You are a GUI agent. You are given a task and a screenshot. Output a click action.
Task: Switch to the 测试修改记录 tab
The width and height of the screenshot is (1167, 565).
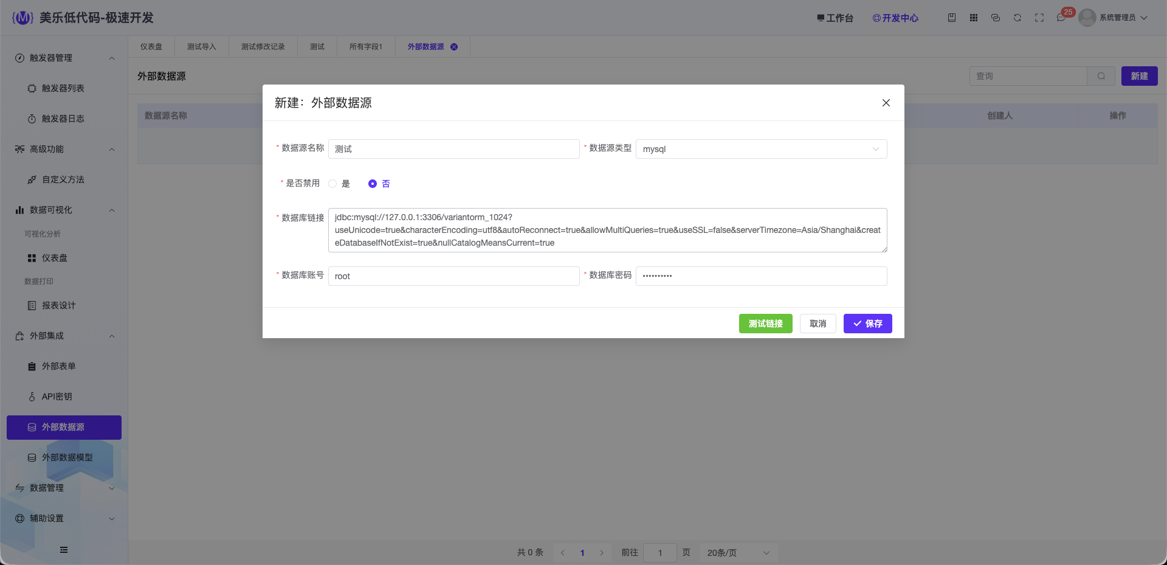[263, 47]
